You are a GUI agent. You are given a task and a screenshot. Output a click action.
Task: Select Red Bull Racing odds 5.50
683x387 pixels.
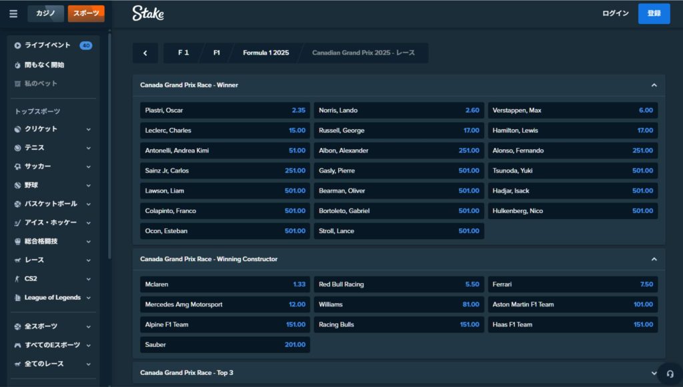tap(399, 284)
